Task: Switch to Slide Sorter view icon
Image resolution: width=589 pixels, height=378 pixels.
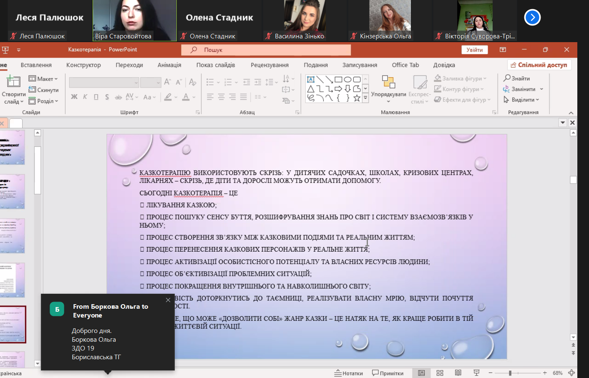Action: click(x=440, y=373)
